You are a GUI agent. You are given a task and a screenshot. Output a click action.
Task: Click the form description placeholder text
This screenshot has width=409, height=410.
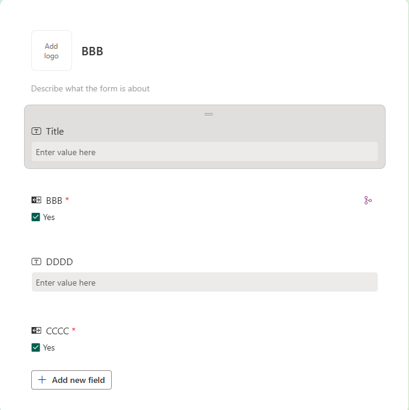(x=90, y=88)
